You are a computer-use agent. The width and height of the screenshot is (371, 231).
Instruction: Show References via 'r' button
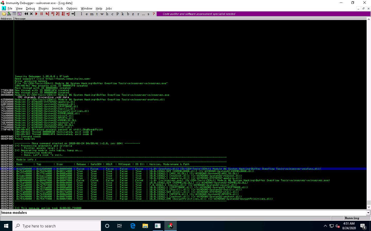point(138,14)
